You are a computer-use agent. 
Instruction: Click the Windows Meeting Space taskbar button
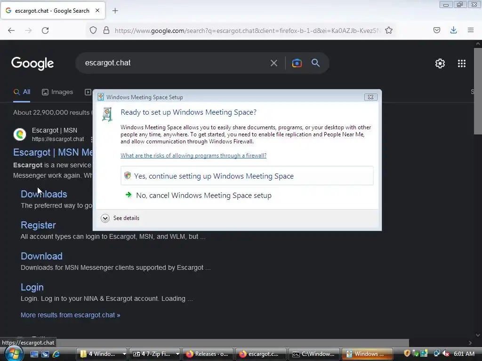tap(367, 354)
